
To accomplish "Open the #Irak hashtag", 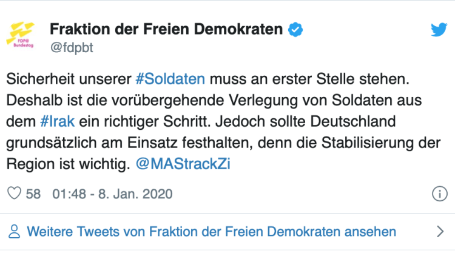I will (x=58, y=121).
